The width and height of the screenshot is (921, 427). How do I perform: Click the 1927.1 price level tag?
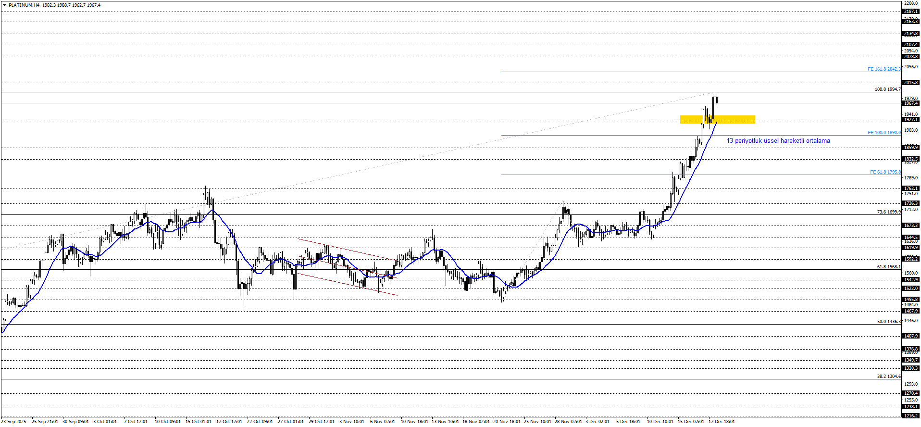click(910, 120)
